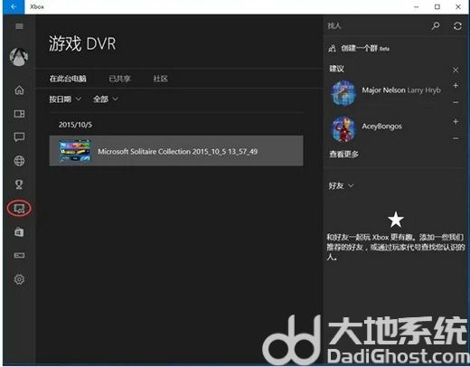Open the Settings gear icon
Viewport: 470px width, 367px height.
point(19,279)
